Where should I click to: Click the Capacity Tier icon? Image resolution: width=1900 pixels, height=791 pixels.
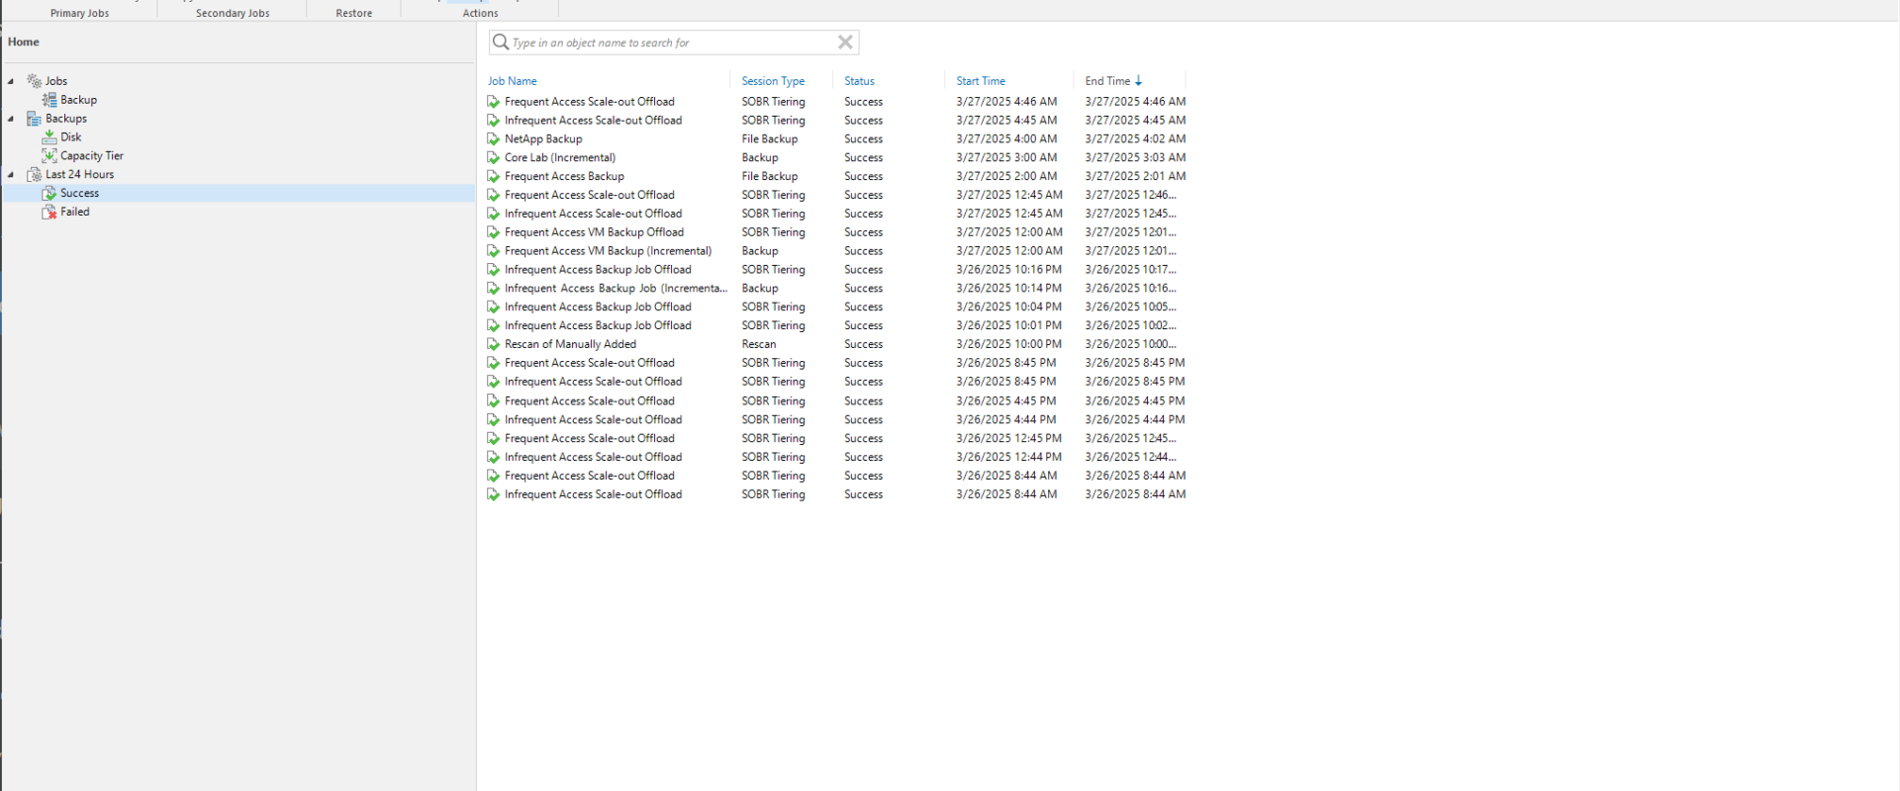pyautogui.click(x=49, y=156)
